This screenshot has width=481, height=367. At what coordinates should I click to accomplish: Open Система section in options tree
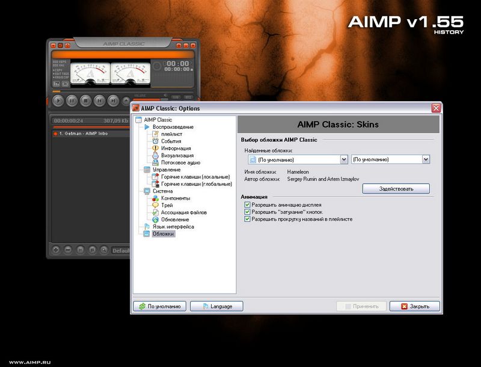click(162, 191)
